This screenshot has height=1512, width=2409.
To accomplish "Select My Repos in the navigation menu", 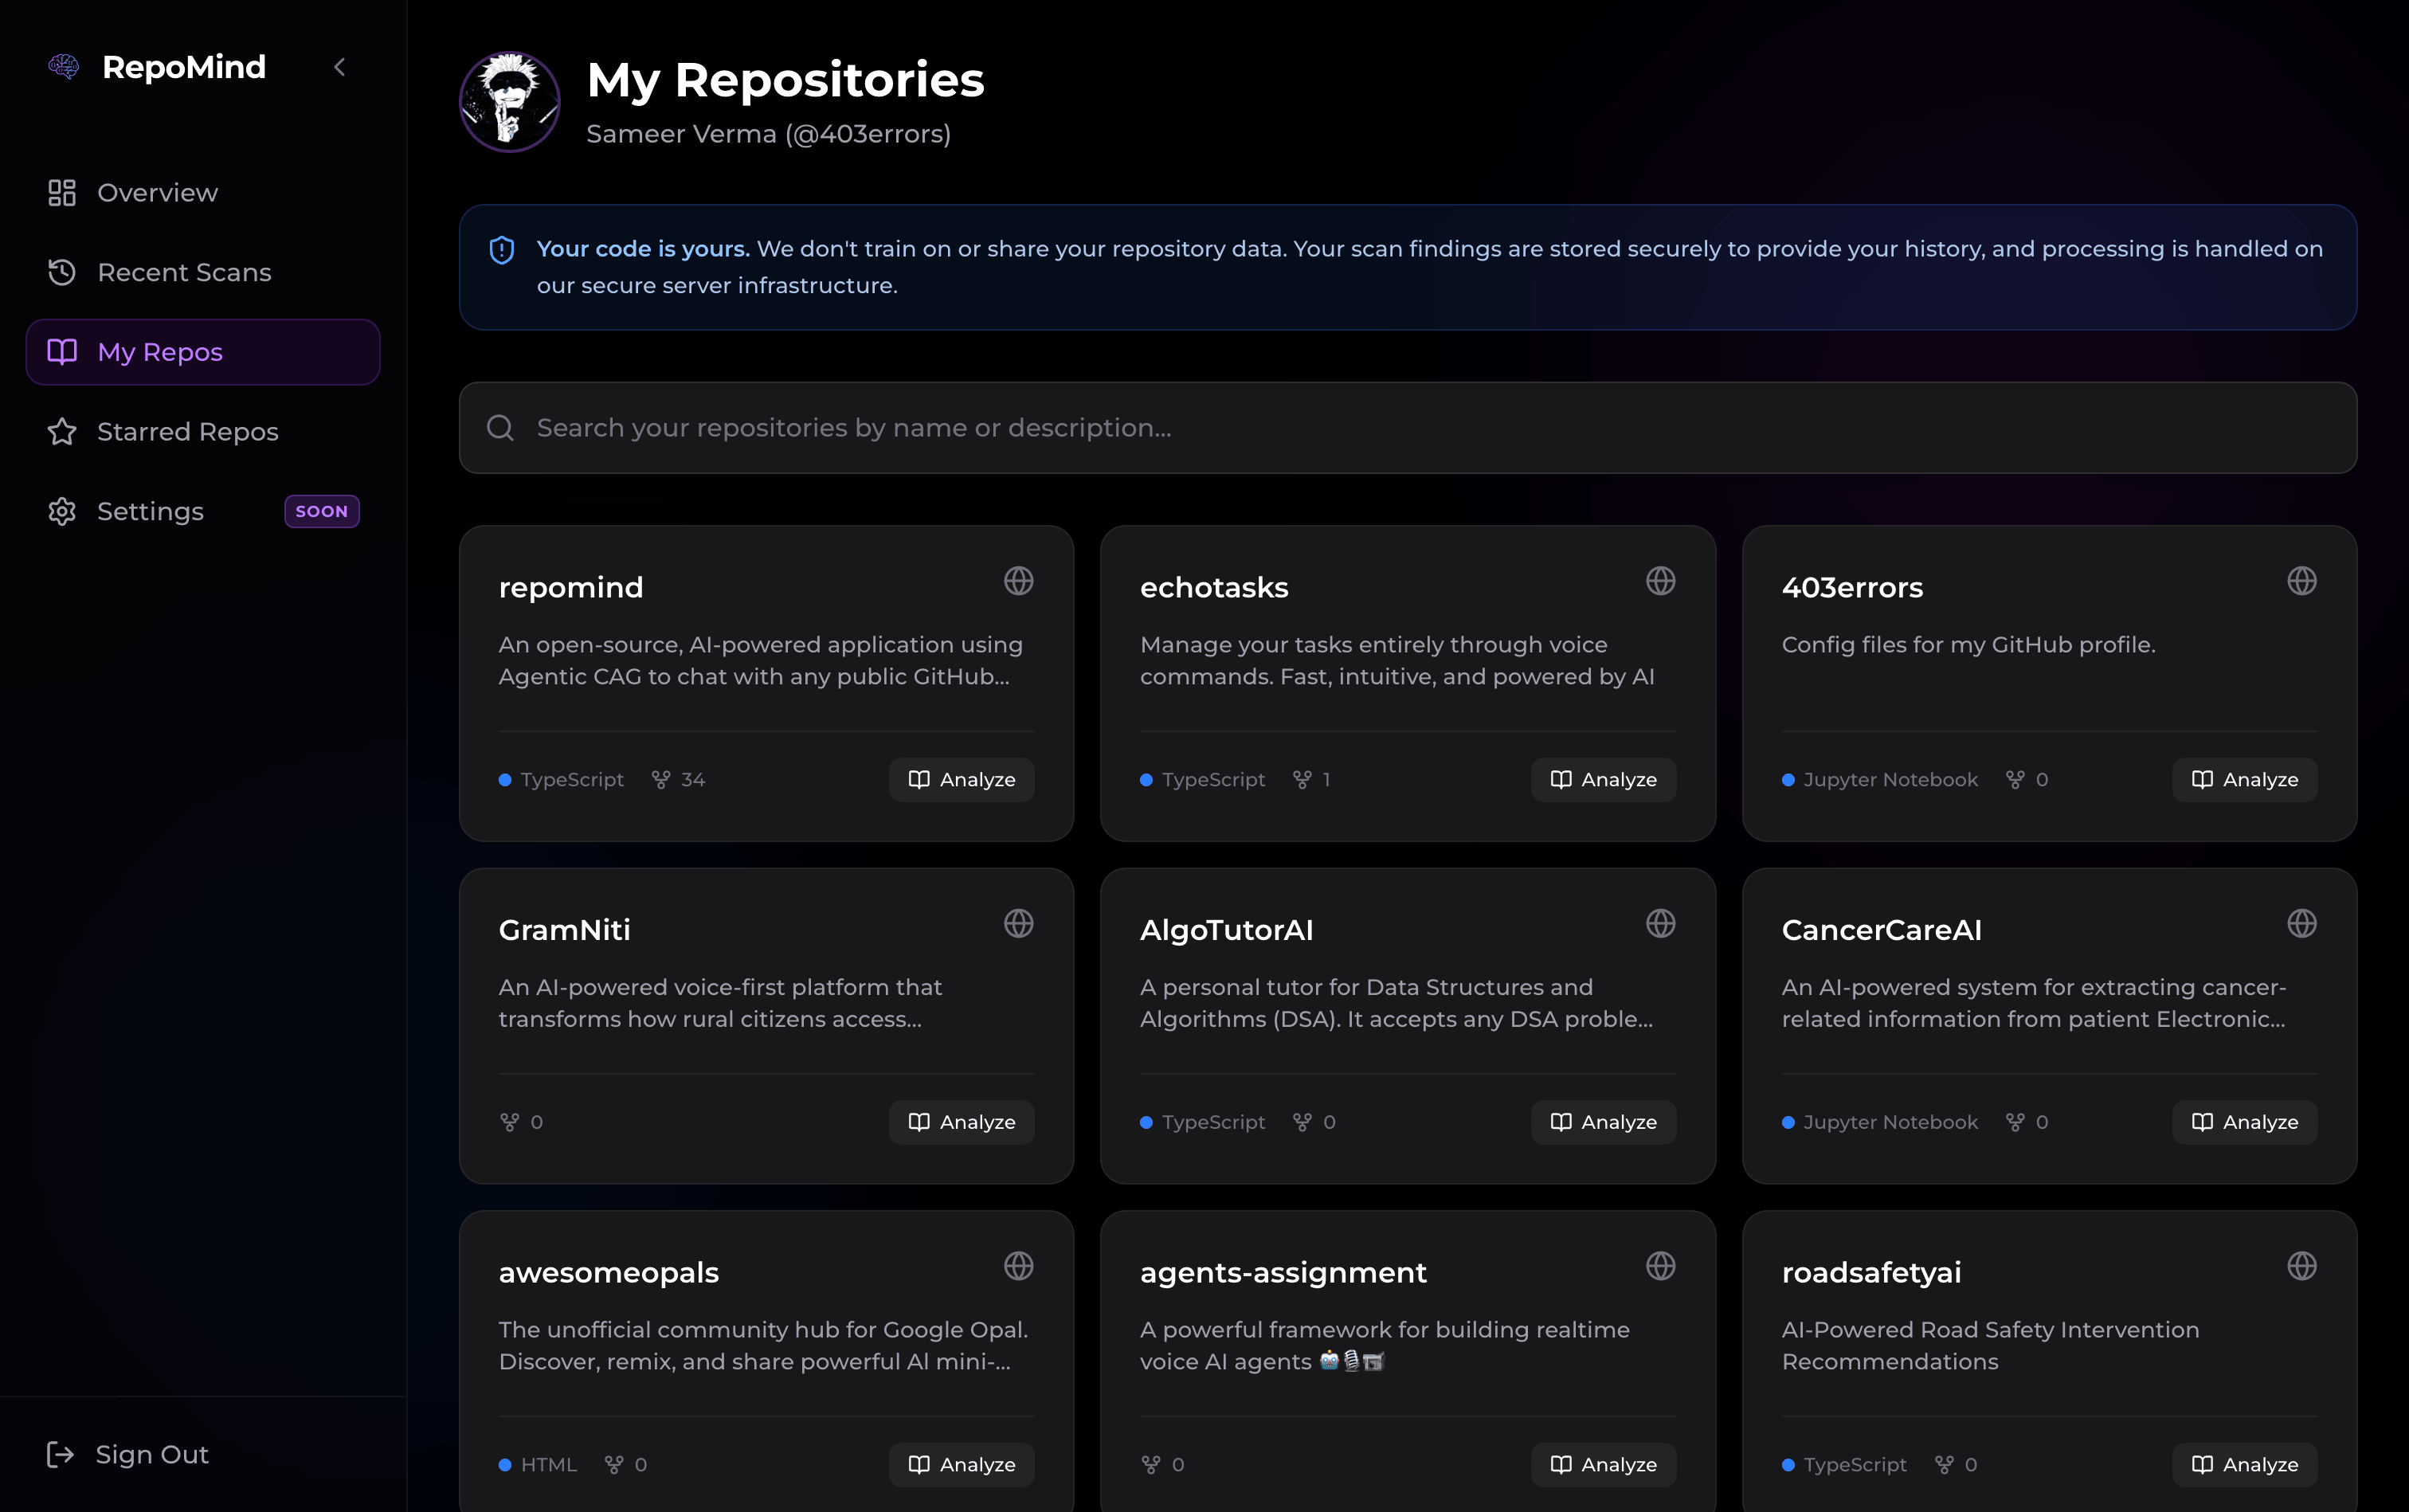I will pos(160,352).
